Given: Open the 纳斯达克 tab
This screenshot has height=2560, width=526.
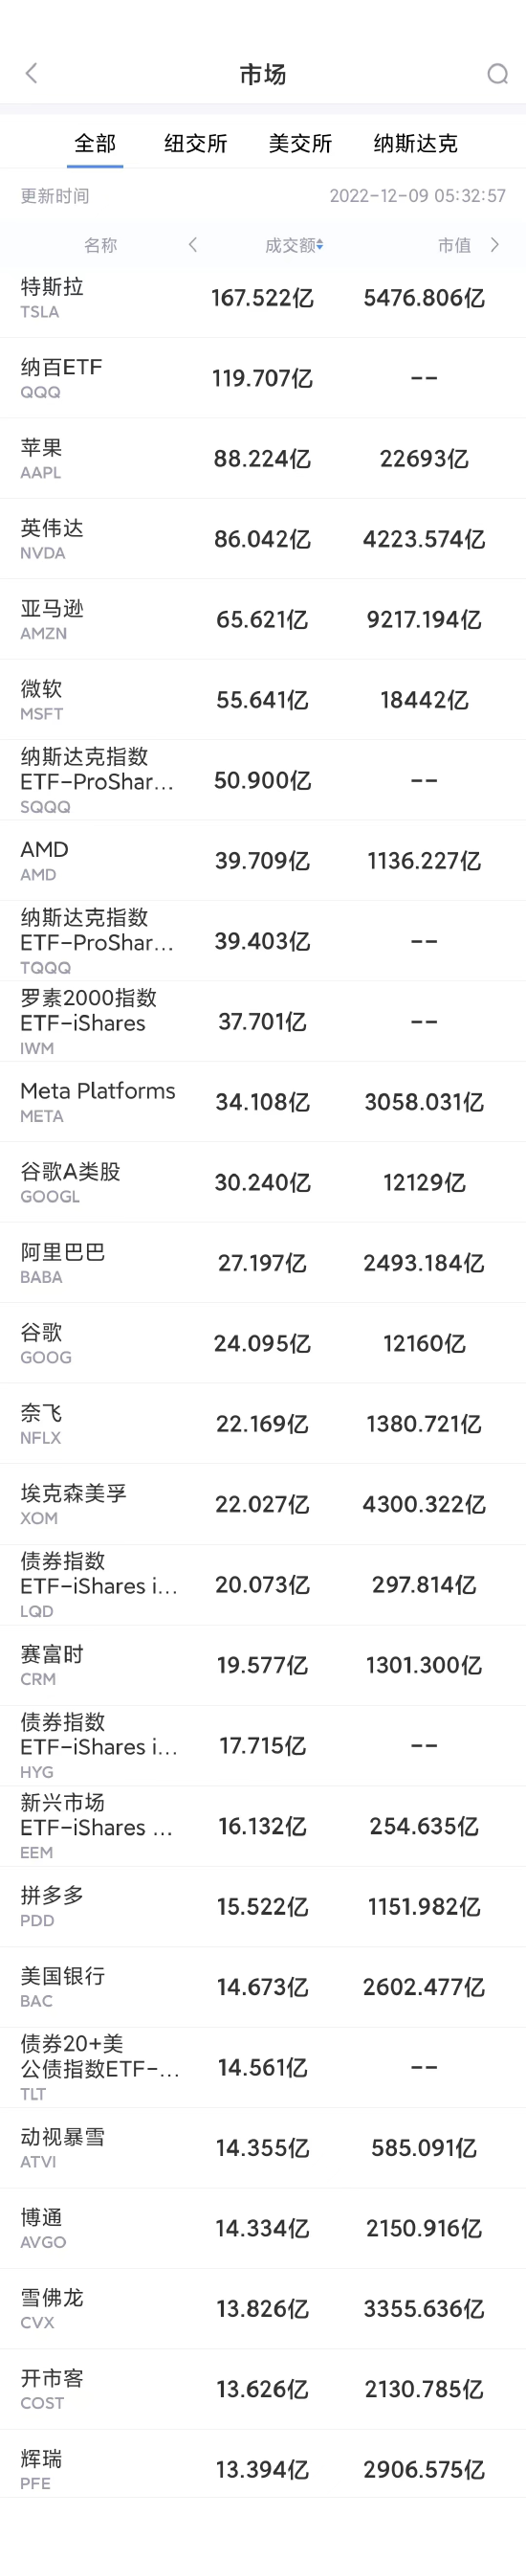Looking at the screenshot, I should 415,143.
